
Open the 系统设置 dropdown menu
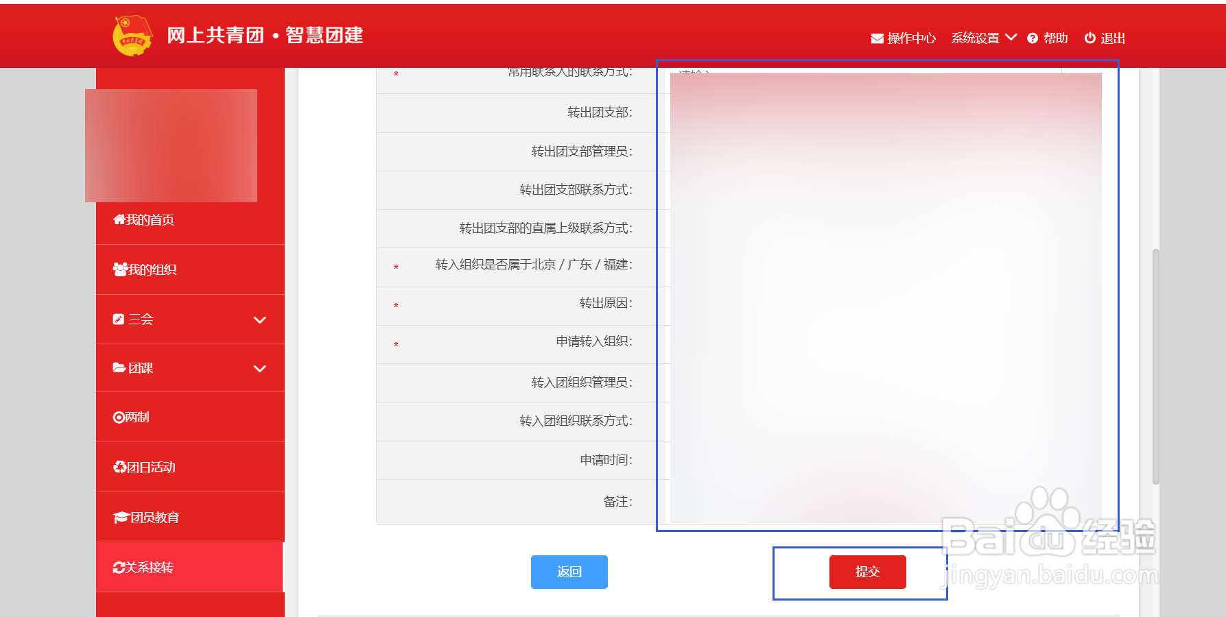983,38
